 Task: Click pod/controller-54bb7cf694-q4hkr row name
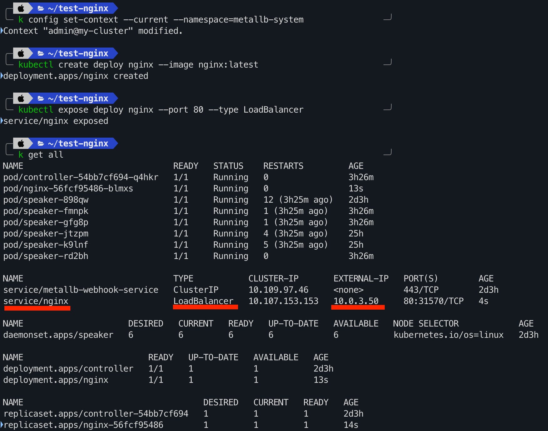point(81,177)
